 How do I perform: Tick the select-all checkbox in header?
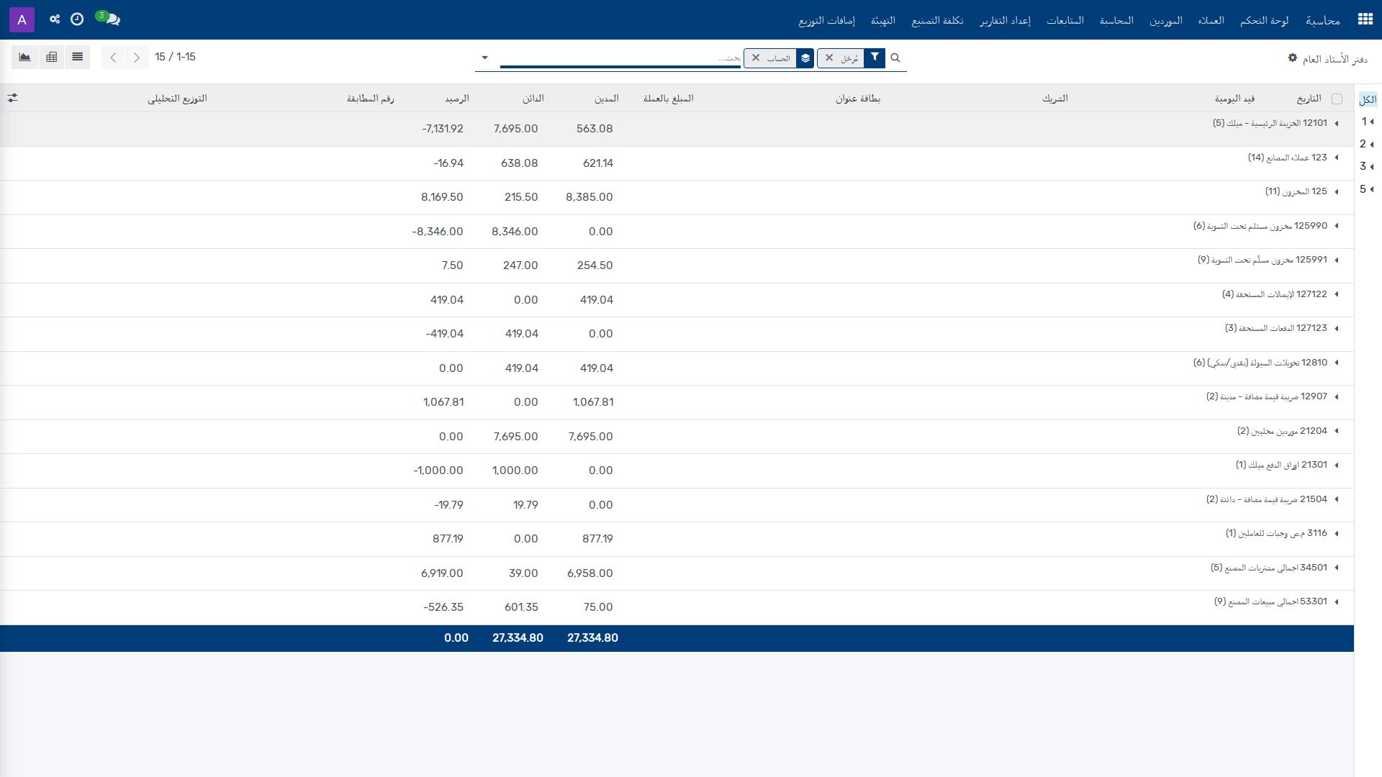coord(1337,99)
